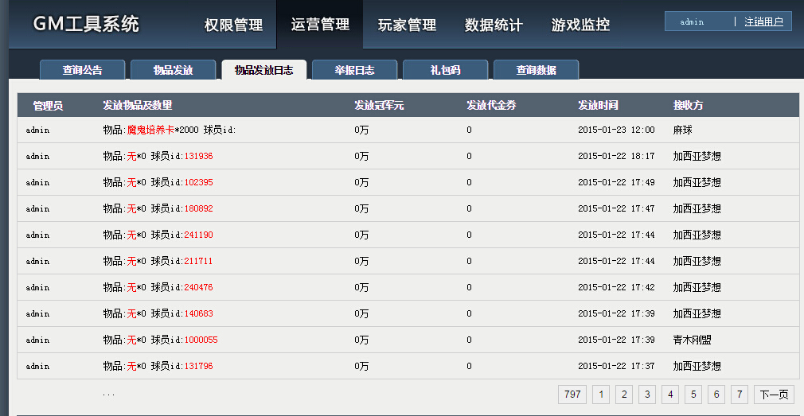Click player id 211711

[198, 261]
